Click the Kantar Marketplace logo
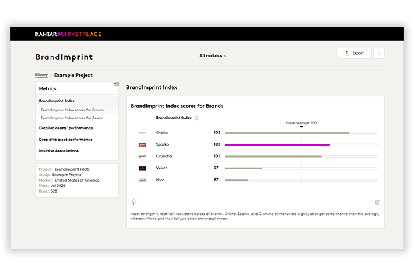The image size is (414, 276). point(68,34)
